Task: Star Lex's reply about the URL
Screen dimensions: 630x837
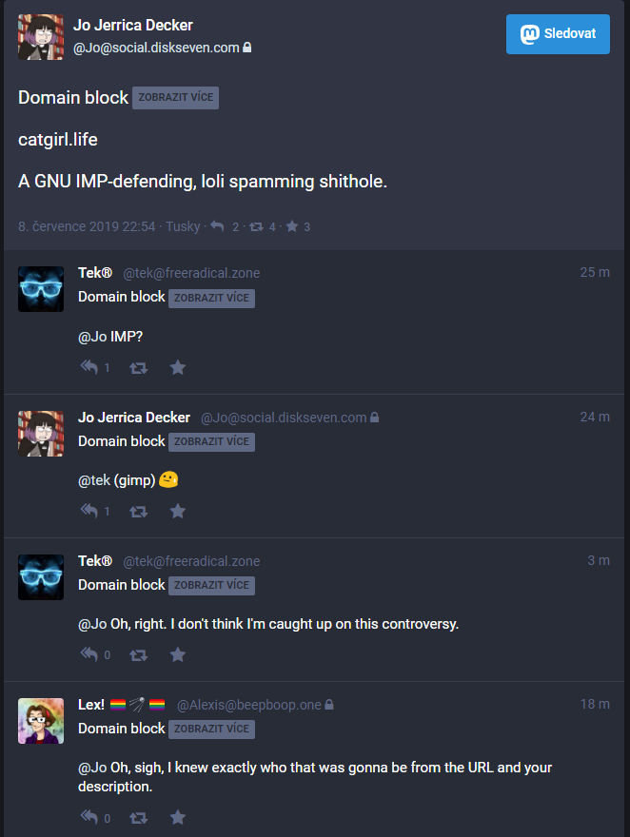Action: click(178, 817)
